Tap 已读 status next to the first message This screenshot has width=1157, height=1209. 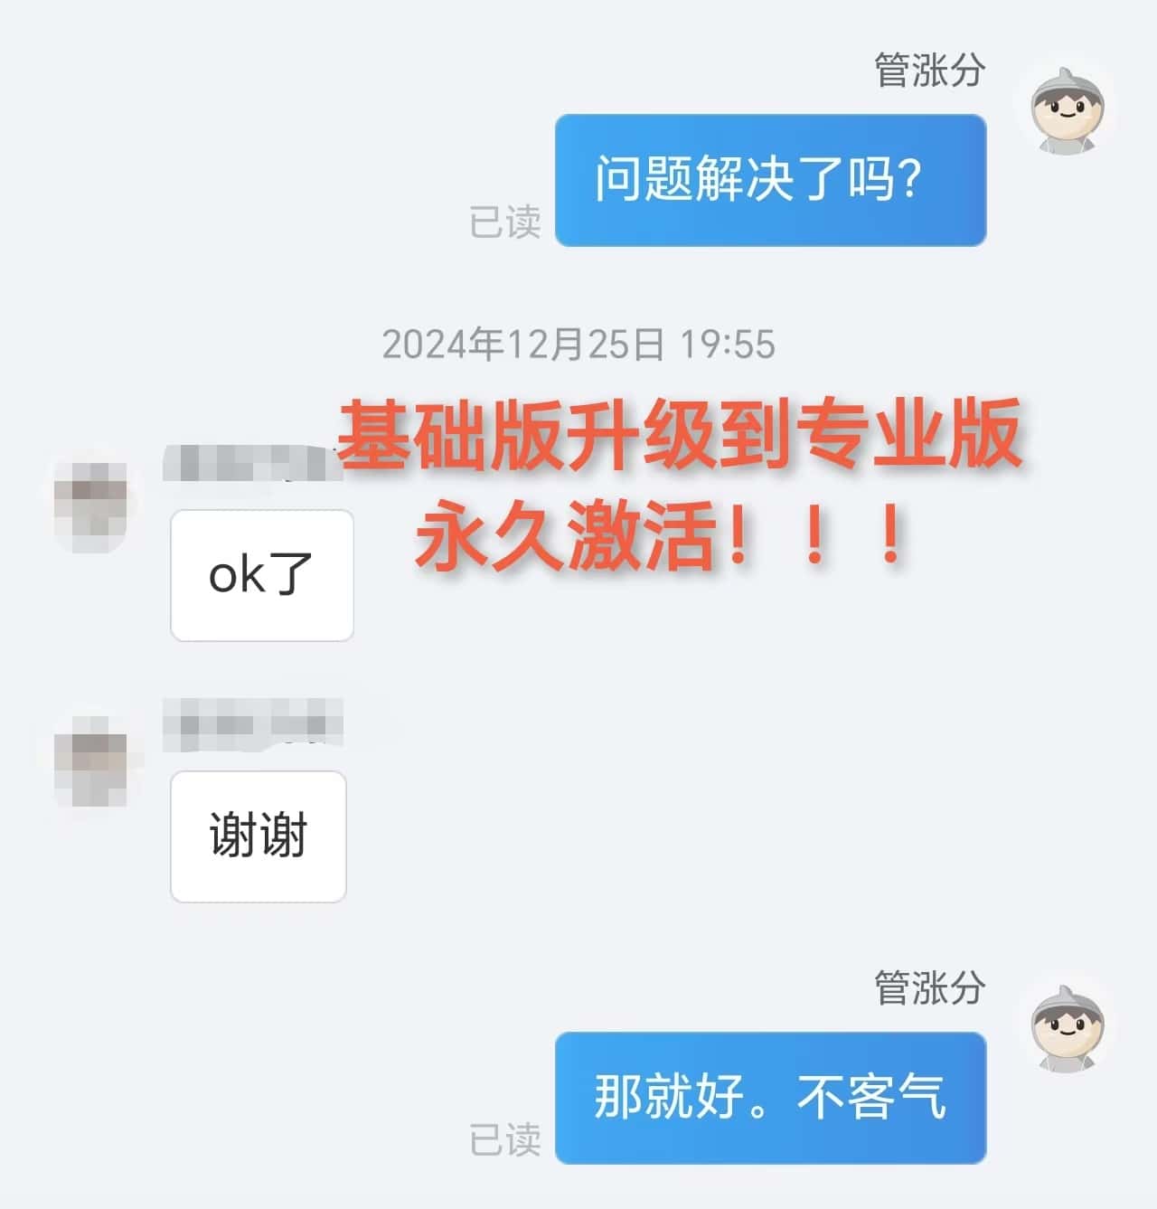[505, 222]
